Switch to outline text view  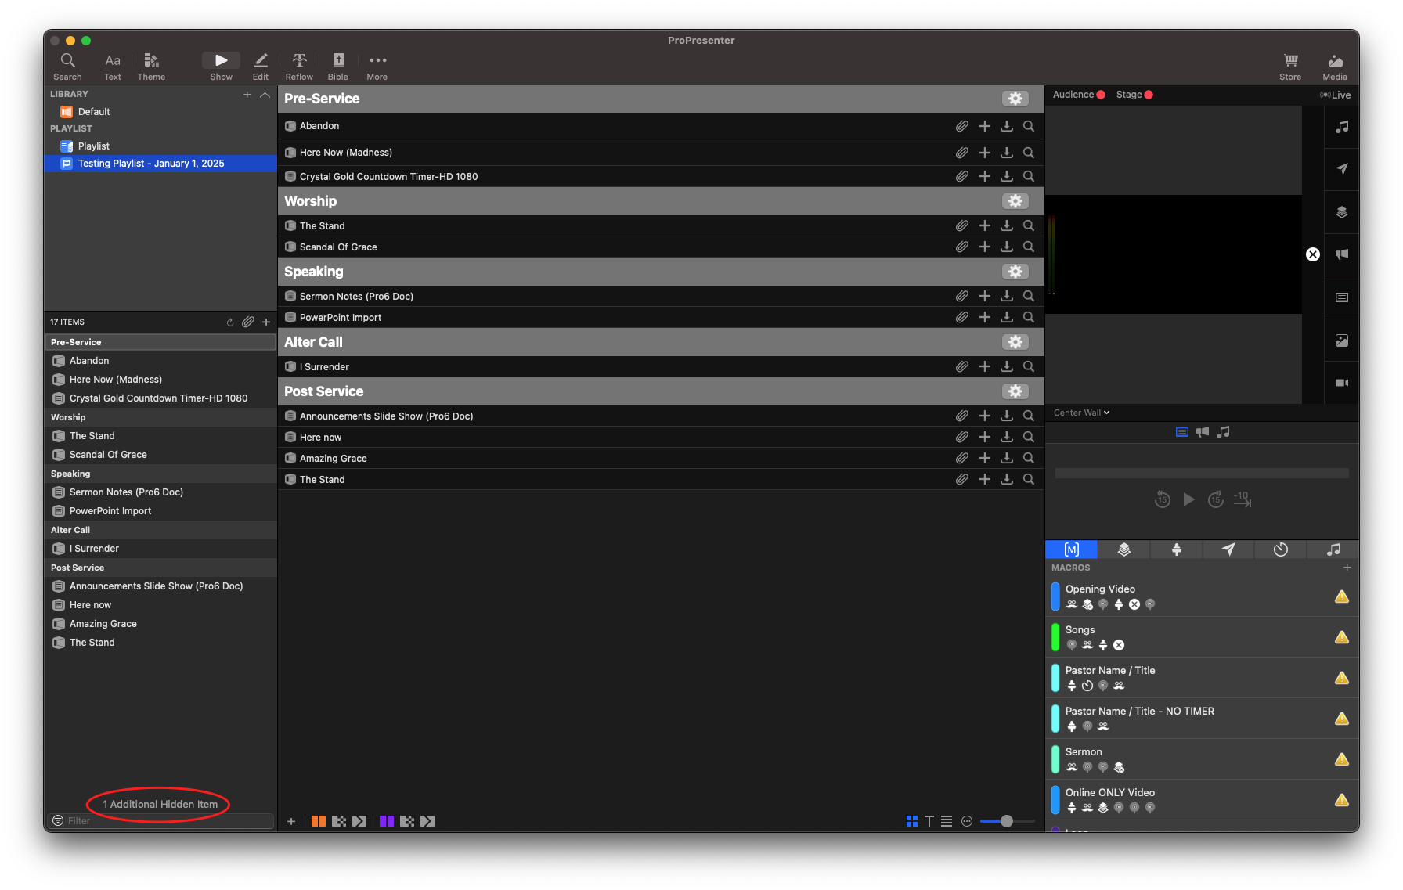(x=929, y=821)
